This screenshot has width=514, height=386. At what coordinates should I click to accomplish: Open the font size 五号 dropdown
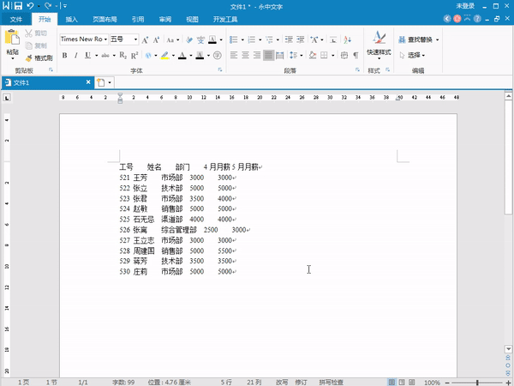pyautogui.click(x=135, y=39)
